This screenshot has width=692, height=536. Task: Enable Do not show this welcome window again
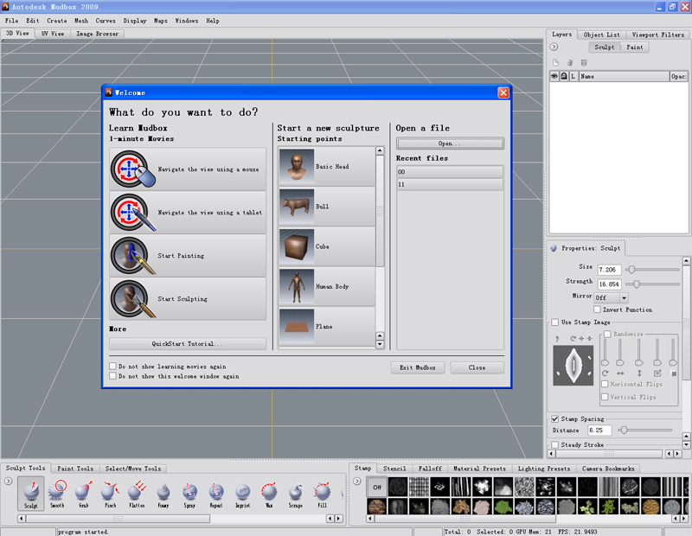click(x=113, y=376)
